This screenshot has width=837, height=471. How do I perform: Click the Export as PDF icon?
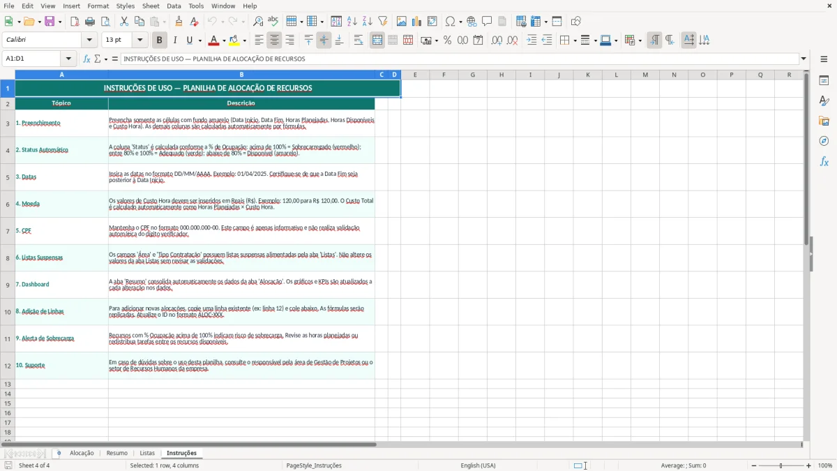(x=75, y=22)
